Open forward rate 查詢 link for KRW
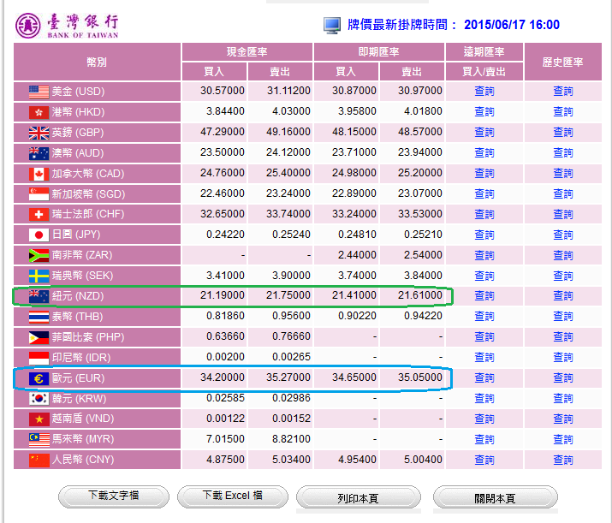Screen dimensions: 612x523 [x=484, y=399]
